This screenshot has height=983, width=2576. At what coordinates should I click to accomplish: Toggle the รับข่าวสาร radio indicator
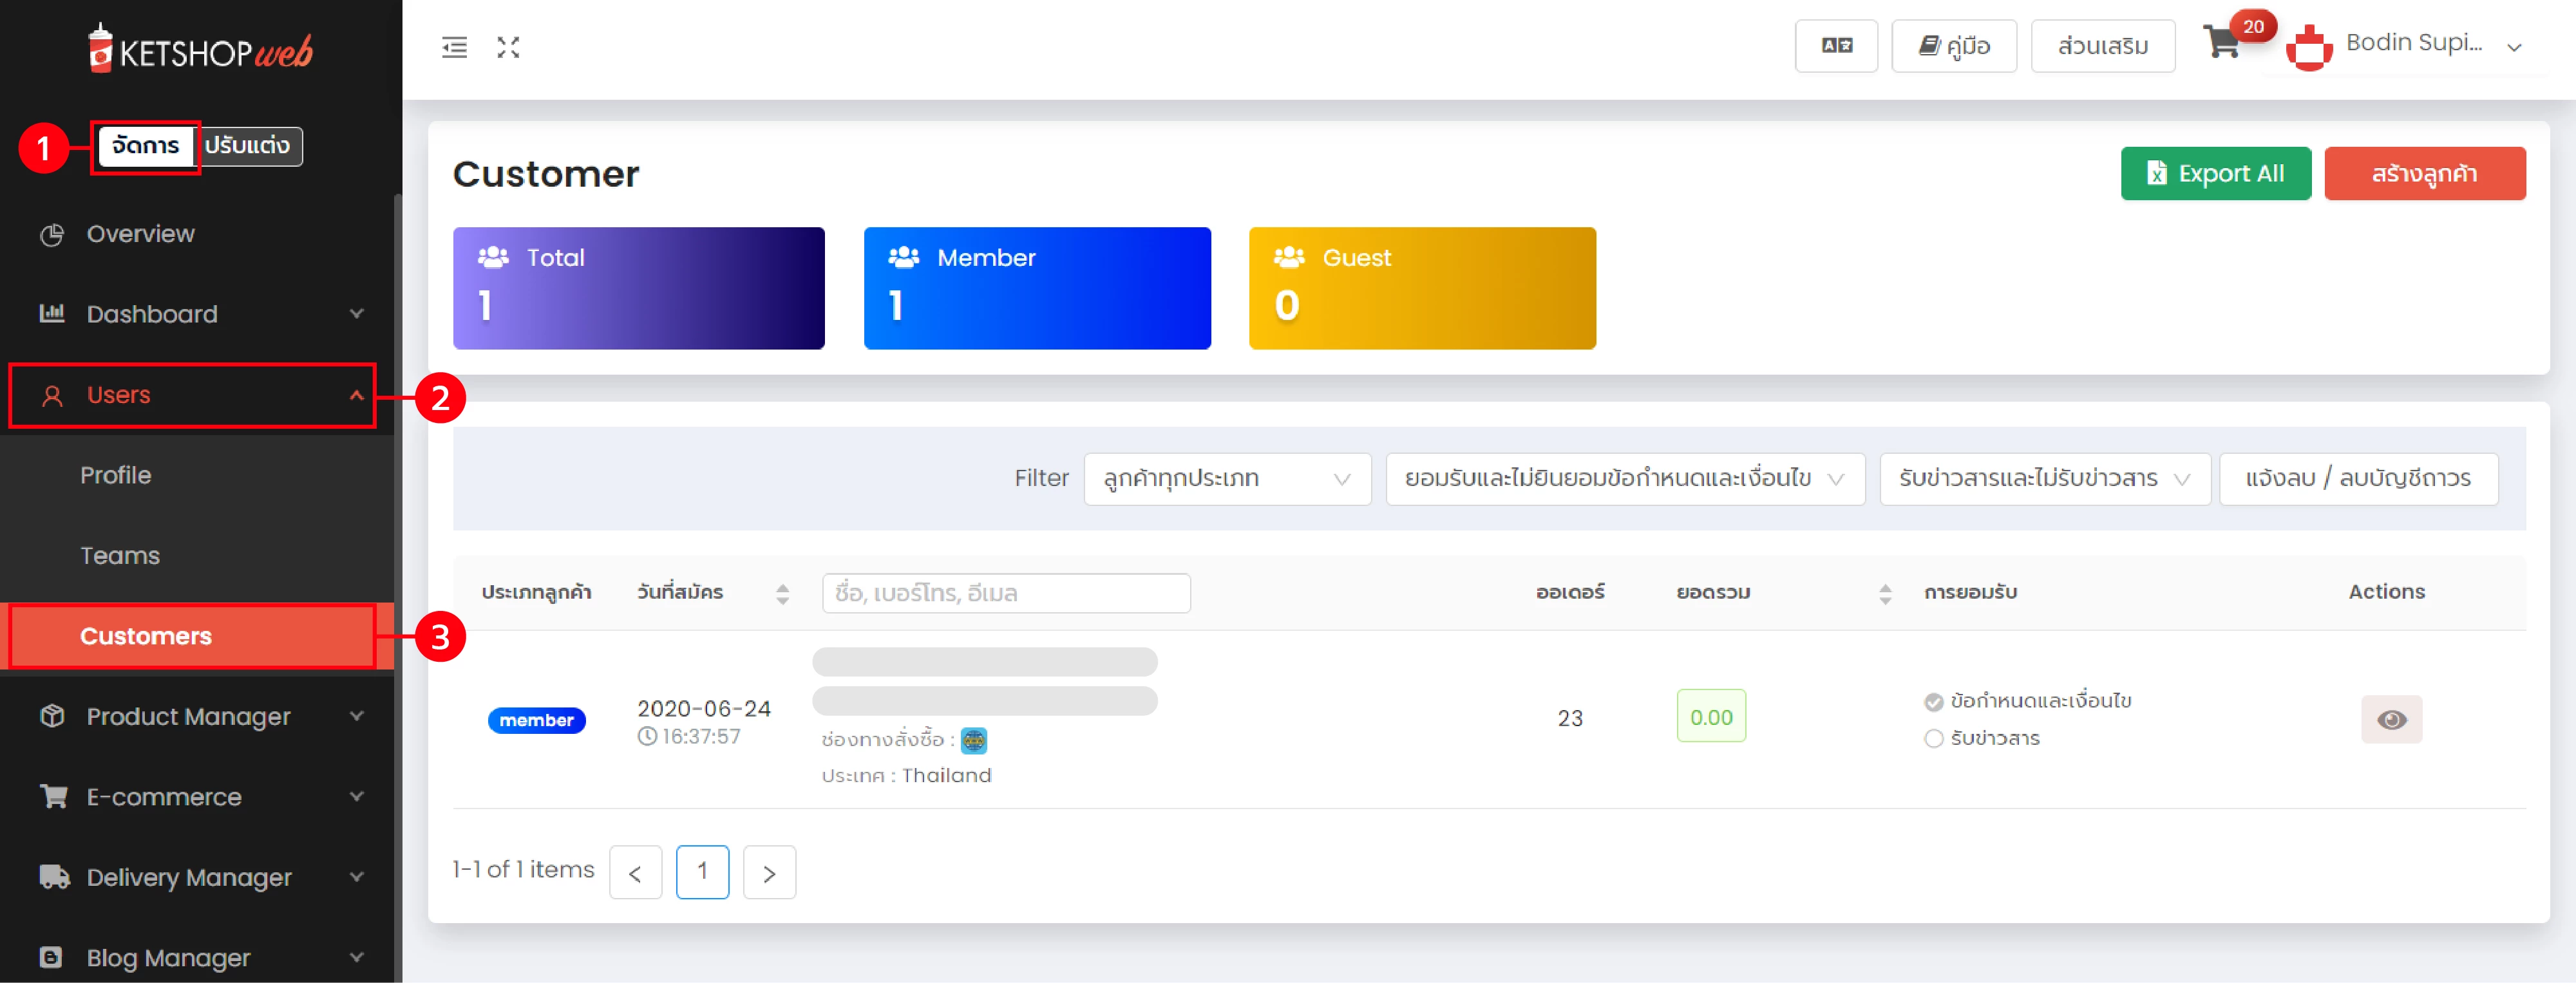coord(1933,738)
